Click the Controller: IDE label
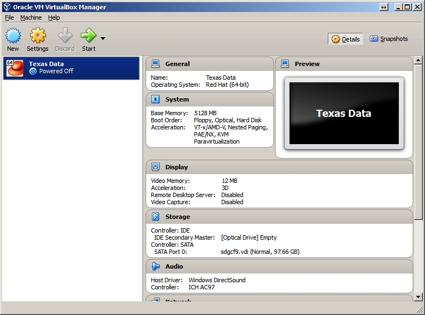Image resolution: width=425 pixels, height=315 pixels. pyautogui.click(x=170, y=230)
